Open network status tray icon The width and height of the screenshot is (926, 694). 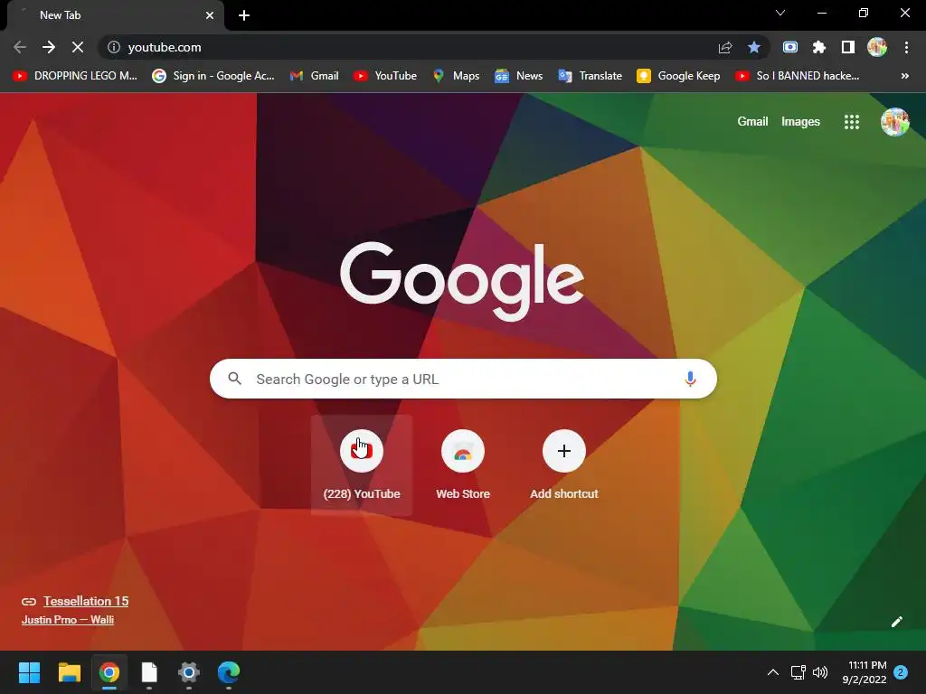[798, 672]
